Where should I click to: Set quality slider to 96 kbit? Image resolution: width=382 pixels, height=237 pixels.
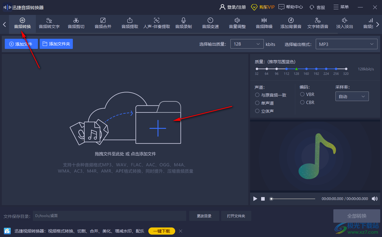pyautogui.click(x=276, y=69)
